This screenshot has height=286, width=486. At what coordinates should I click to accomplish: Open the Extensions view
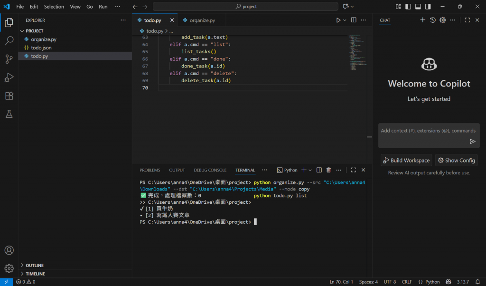point(9,95)
